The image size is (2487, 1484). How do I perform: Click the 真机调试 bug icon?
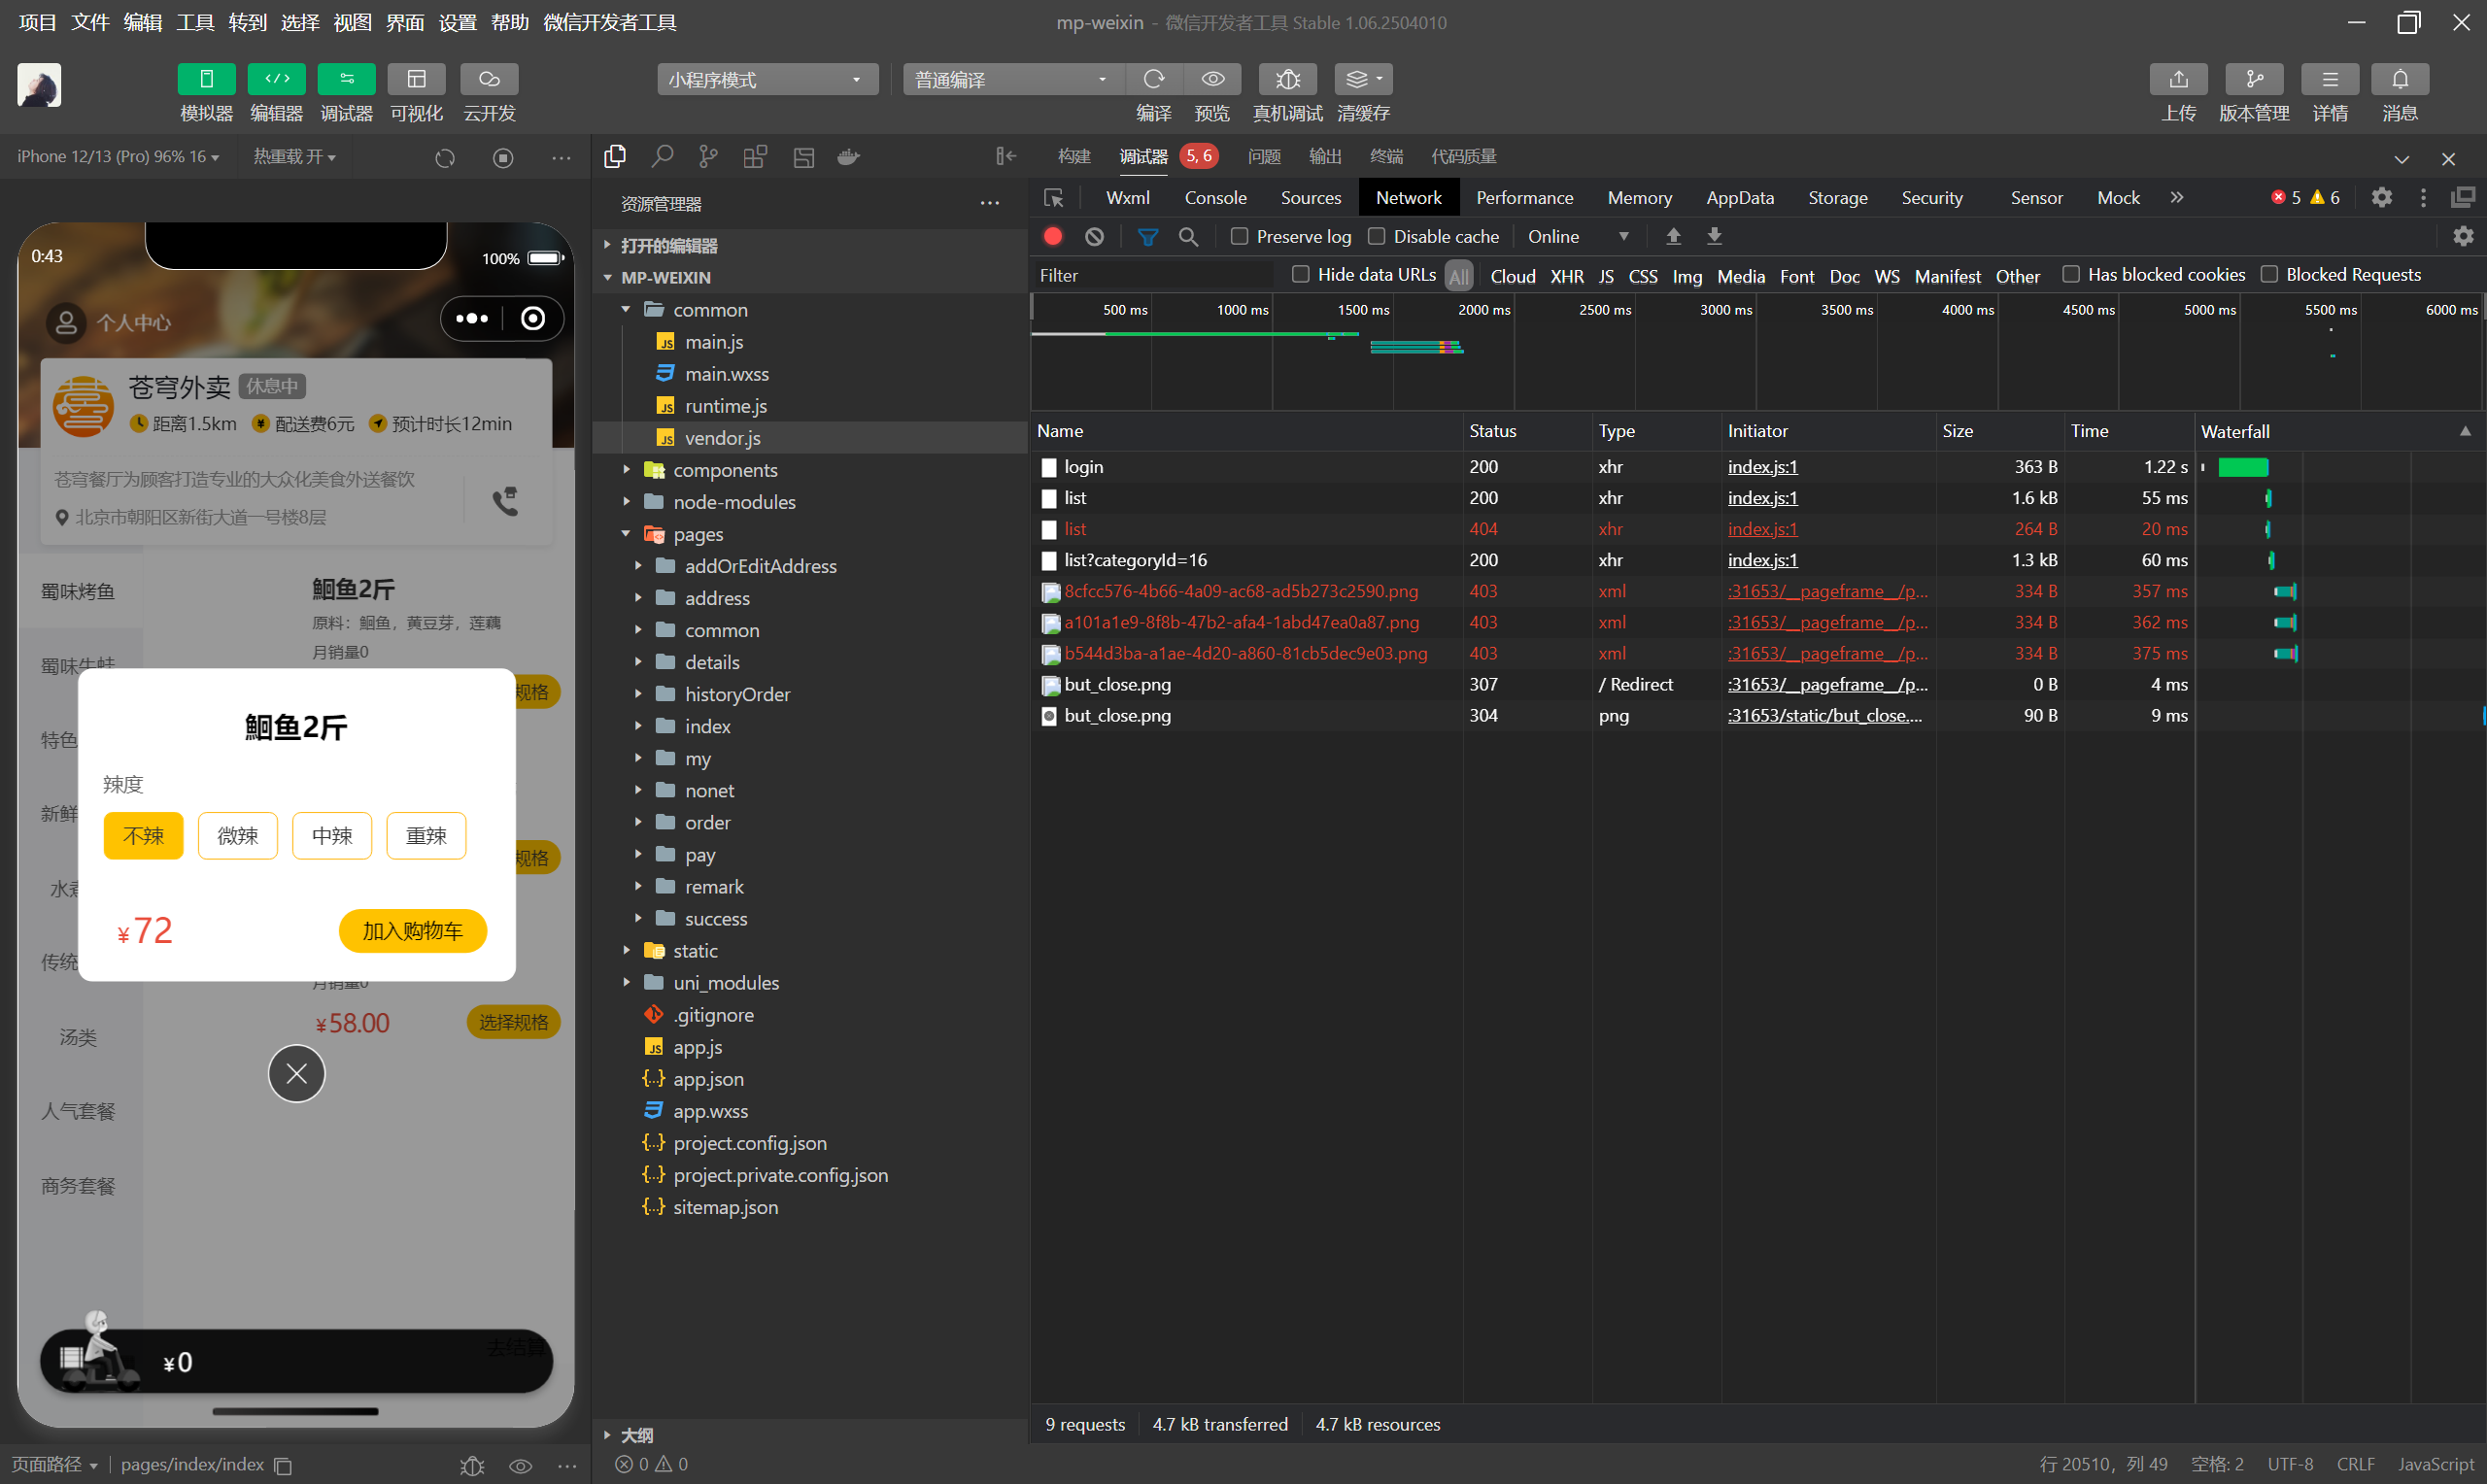[1287, 79]
